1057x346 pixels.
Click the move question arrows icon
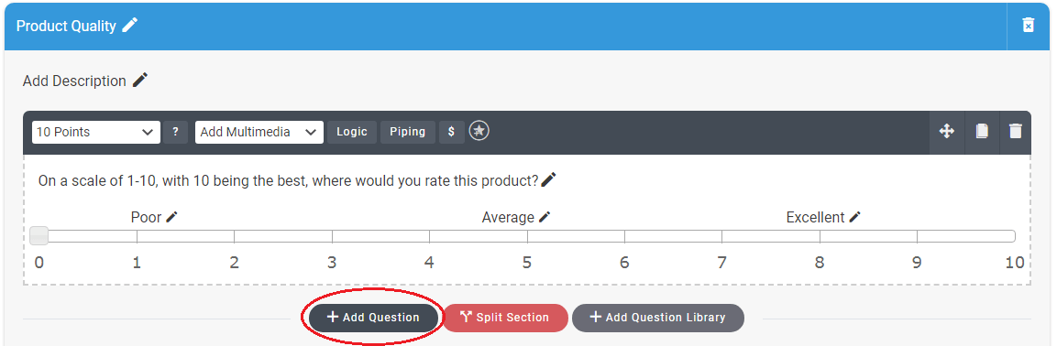pos(946,131)
